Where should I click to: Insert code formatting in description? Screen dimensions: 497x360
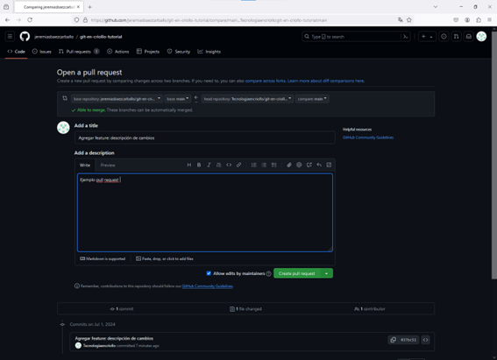click(x=229, y=165)
